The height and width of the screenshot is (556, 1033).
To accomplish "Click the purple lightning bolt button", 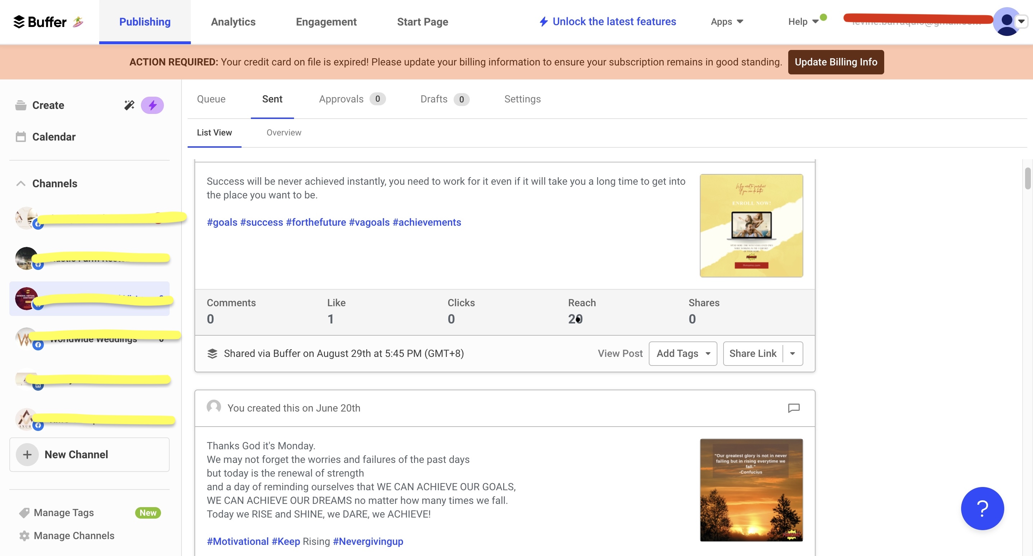I will 152,105.
